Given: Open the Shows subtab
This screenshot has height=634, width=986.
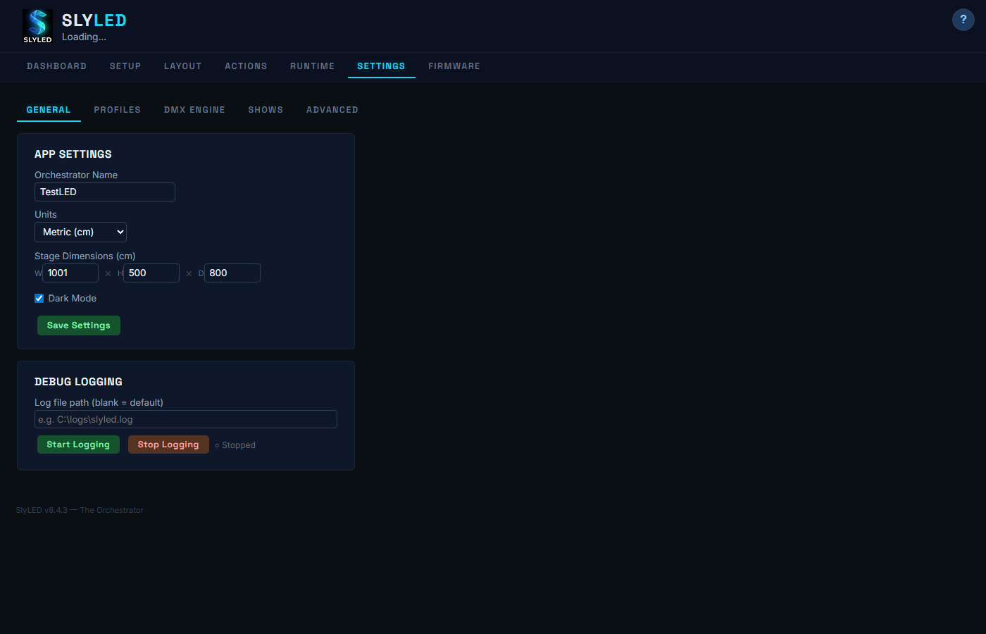Looking at the screenshot, I should 266,110.
